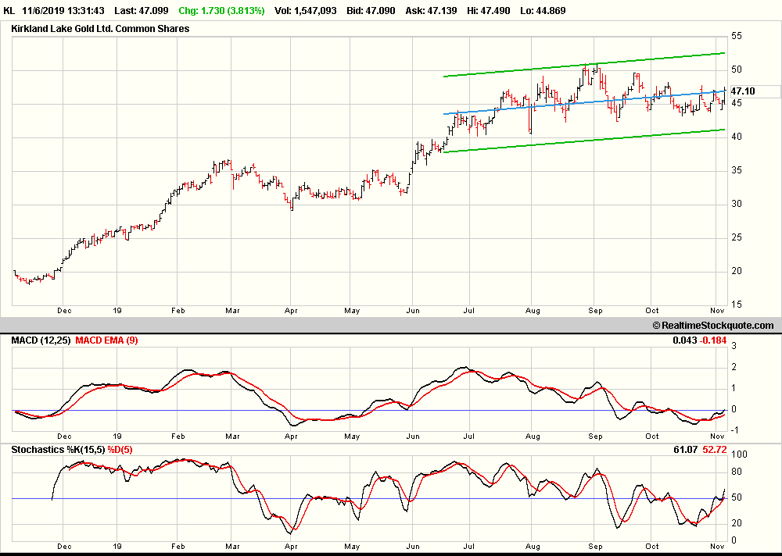Click the 1 label on MACD axis
782x556 pixels.
tap(734, 388)
